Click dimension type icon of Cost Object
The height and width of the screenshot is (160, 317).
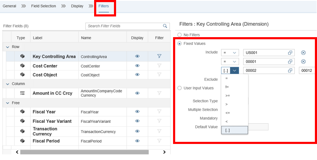point(22,75)
